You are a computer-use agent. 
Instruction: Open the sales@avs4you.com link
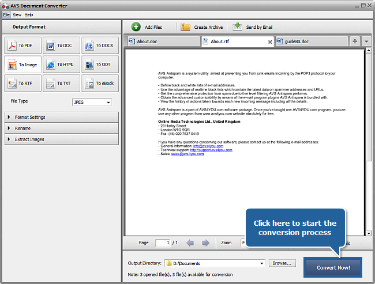click(187, 154)
